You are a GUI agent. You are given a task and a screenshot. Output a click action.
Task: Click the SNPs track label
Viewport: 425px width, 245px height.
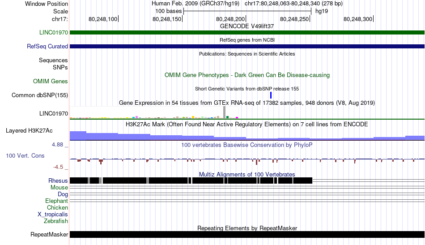click(x=60, y=67)
